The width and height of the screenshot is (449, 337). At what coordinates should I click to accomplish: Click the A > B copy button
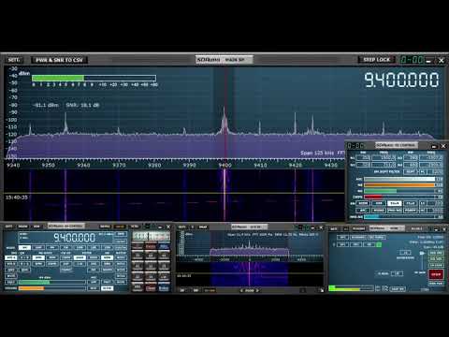(x=25, y=257)
